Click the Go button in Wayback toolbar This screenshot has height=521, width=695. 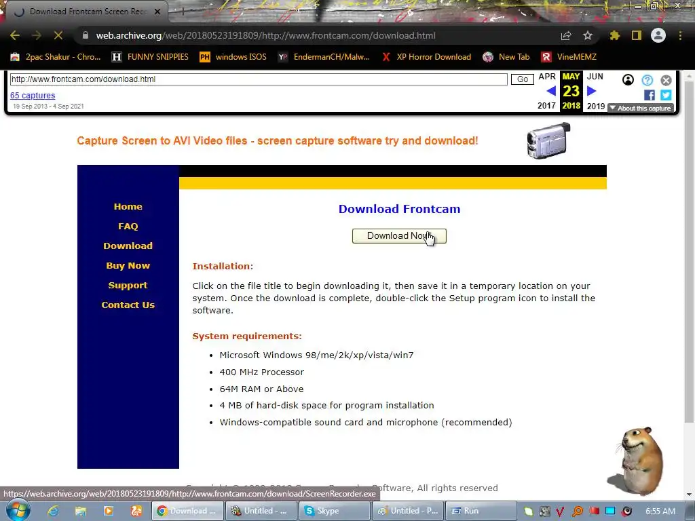[x=522, y=79]
